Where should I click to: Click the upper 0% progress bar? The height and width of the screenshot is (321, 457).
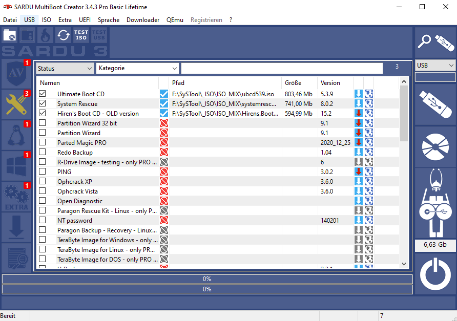click(207, 279)
